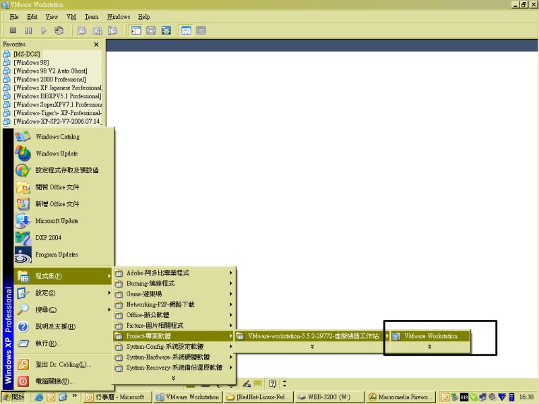The height and width of the screenshot is (404, 539).
Task: Expand System-Config-系統設定軟體 program folder
Action: (174, 347)
